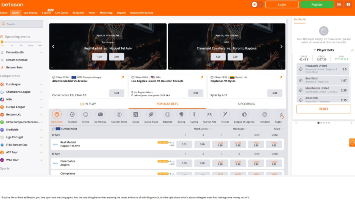Select the Football sport icon
The height and width of the screenshot is (200, 355).
(72, 115)
